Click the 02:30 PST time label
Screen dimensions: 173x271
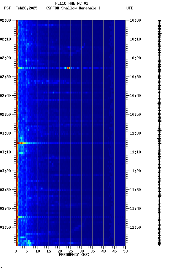[5, 77]
